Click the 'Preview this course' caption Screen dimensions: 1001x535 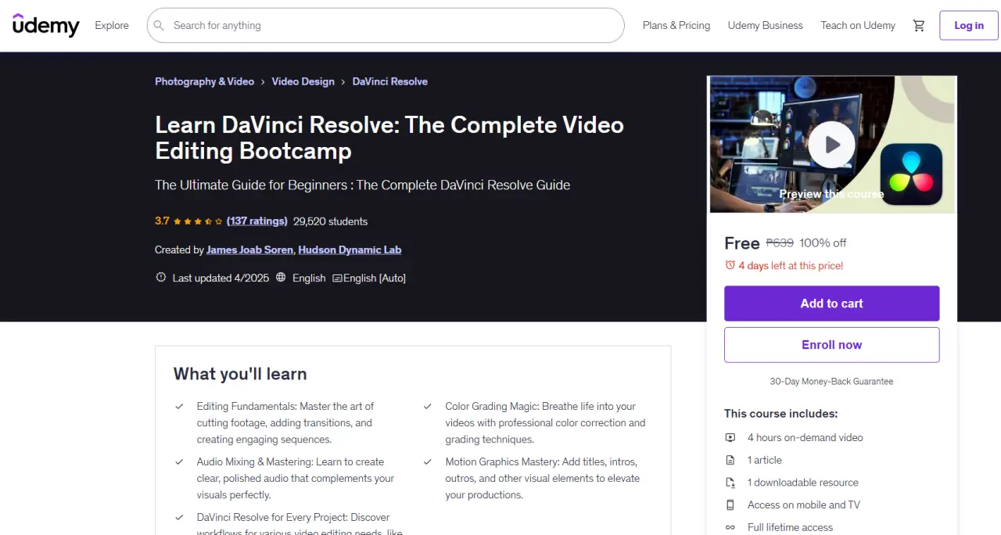[831, 194]
